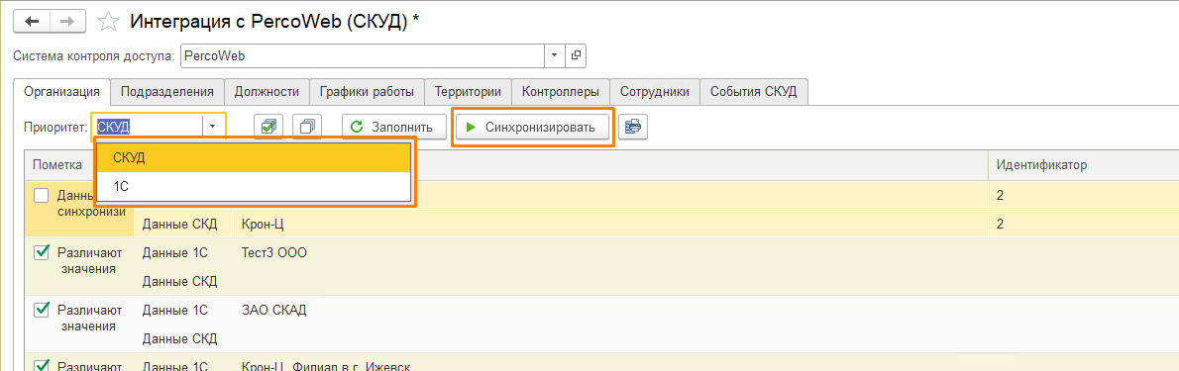Collapse the Приоритет dropdown arrow
The height and width of the screenshot is (371, 1179).
pyautogui.click(x=213, y=127)
